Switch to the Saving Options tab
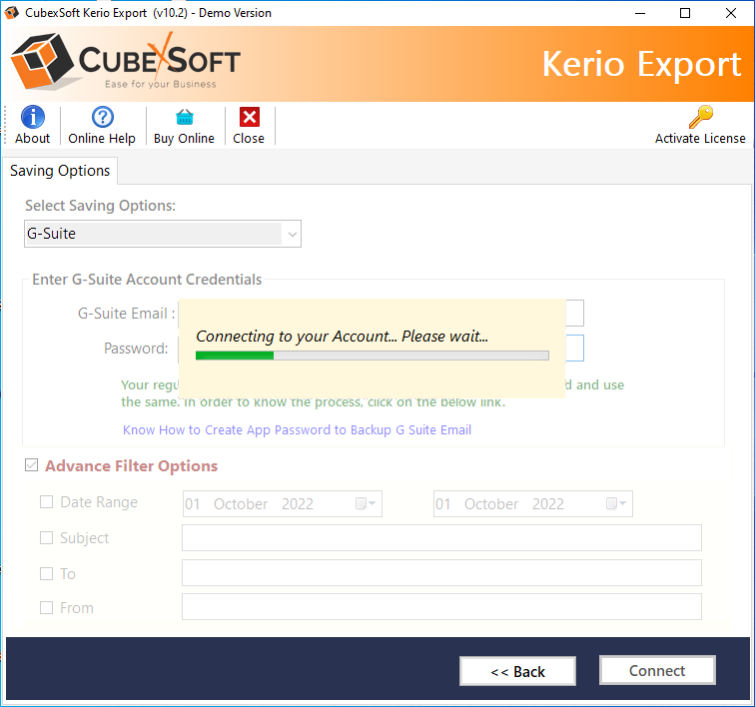 pos(60,171)
